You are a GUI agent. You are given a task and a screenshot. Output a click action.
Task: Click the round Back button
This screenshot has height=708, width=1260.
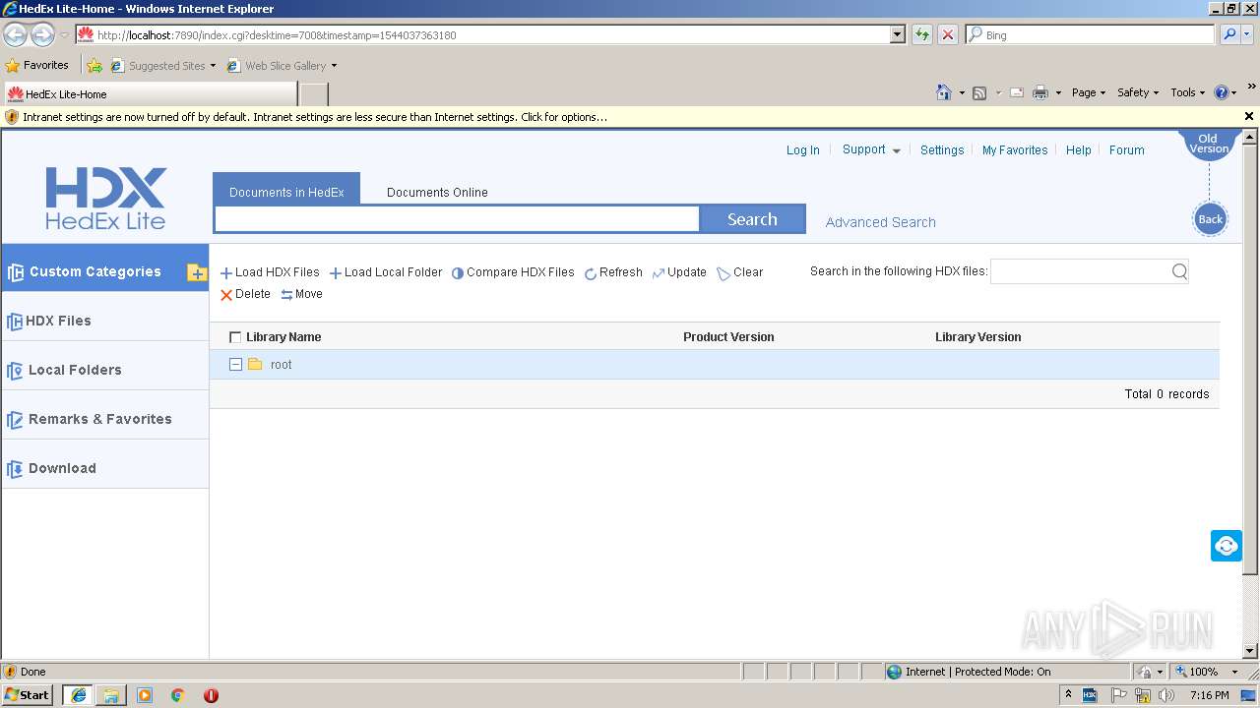point(1210,219)
